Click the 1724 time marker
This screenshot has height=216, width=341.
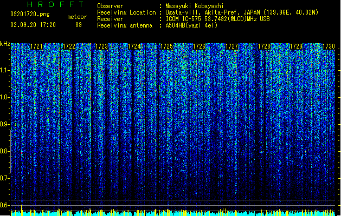coord(134,46)
